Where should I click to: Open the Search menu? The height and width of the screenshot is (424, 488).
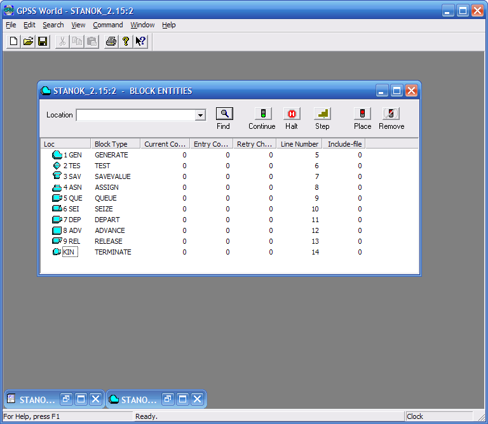point(53,25)
